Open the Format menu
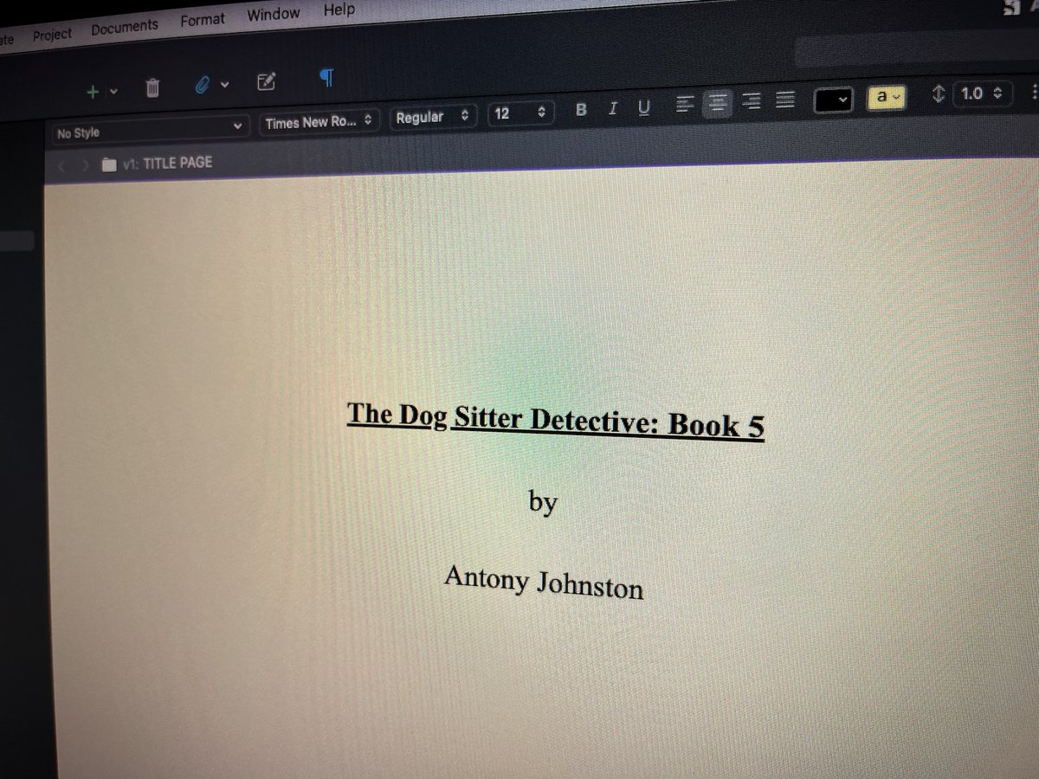Screen dimensions: 1039x779 (202, 18)
